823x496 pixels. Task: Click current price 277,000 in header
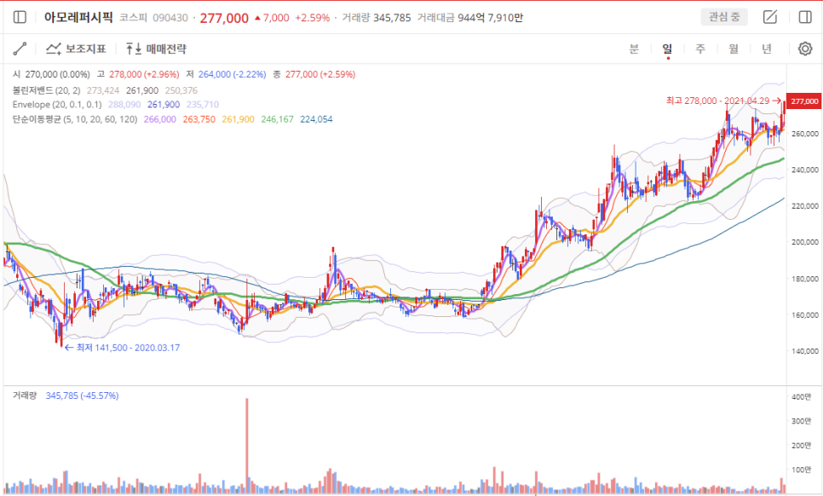click(224, 18)
